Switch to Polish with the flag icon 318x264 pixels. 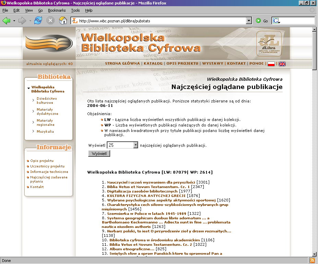(271, 64)
